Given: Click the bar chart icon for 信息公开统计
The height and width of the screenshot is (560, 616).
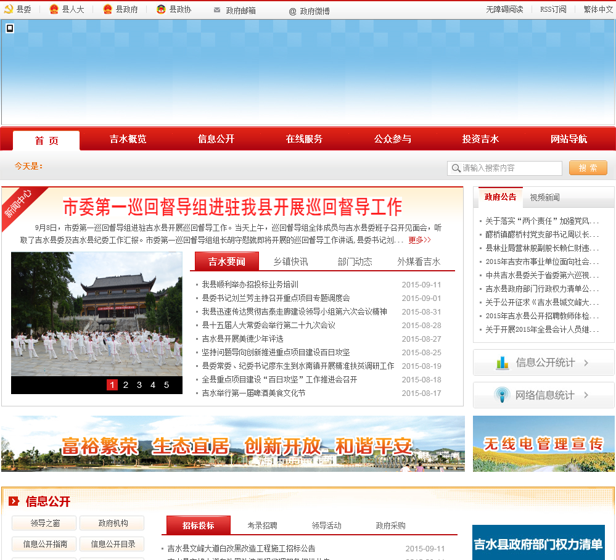Looking at the screenshot, I should 503,362.
